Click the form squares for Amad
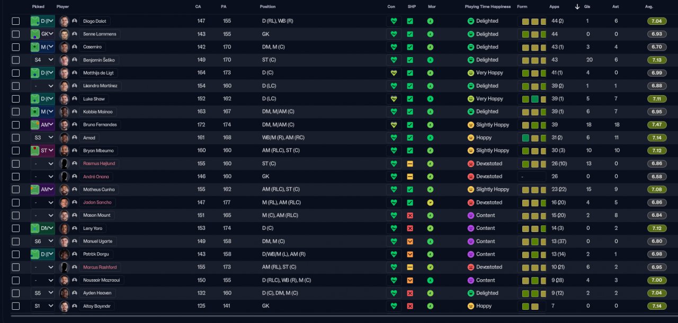This screenshot has width=678, height=323. tap(533, 137)
